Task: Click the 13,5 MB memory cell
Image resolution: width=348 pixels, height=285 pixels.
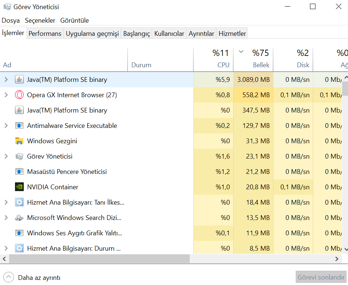Action: [253, 218]
